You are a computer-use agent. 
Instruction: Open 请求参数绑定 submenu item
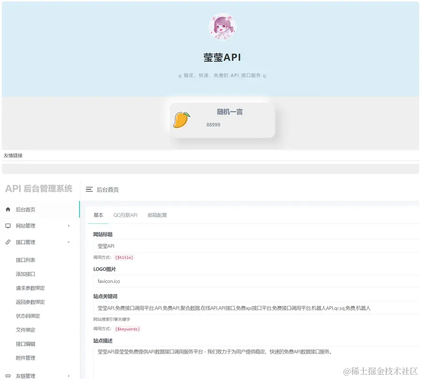(x=30, y=288)
